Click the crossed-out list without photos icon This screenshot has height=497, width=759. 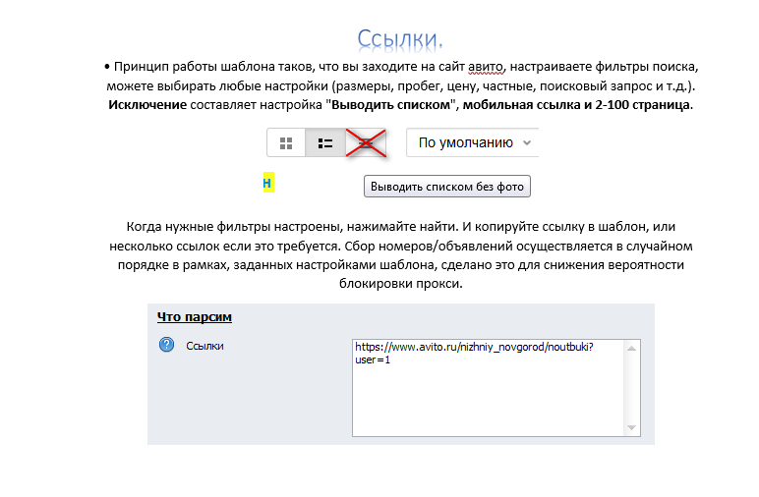click(x=366, y=143)
